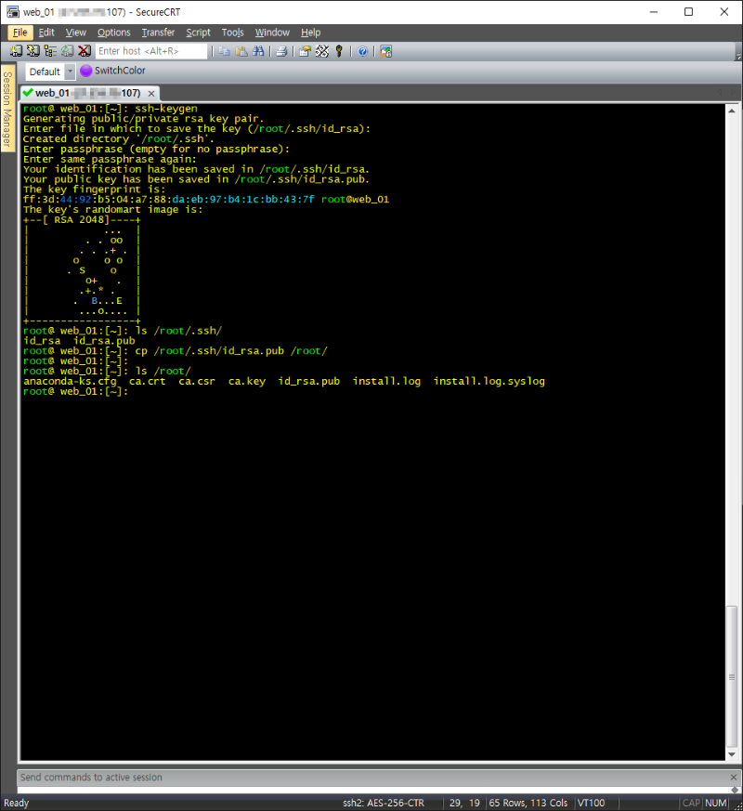Click the Print icon in toolbar
Screen dimensions: 743x811
tap(281, 51)
